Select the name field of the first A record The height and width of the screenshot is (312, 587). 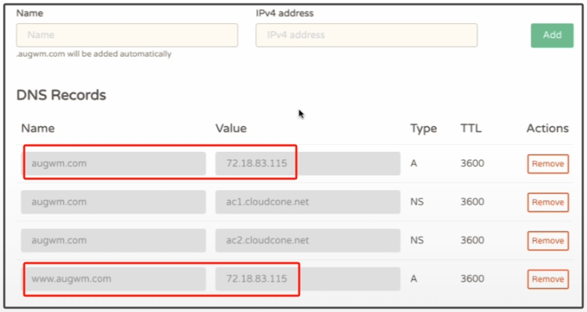[113, 164]
